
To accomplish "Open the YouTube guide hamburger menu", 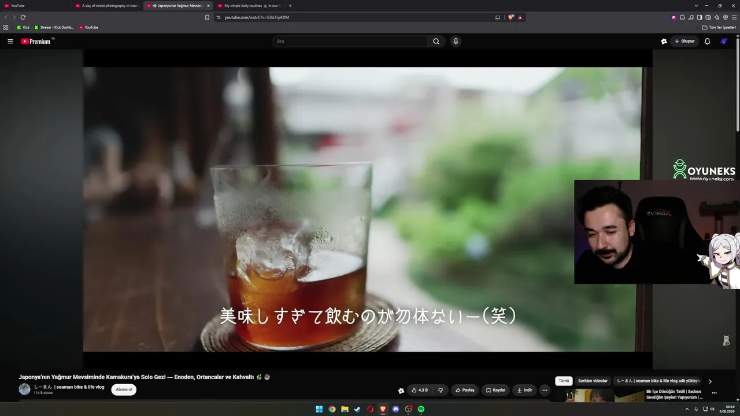I will coord(10,41).
